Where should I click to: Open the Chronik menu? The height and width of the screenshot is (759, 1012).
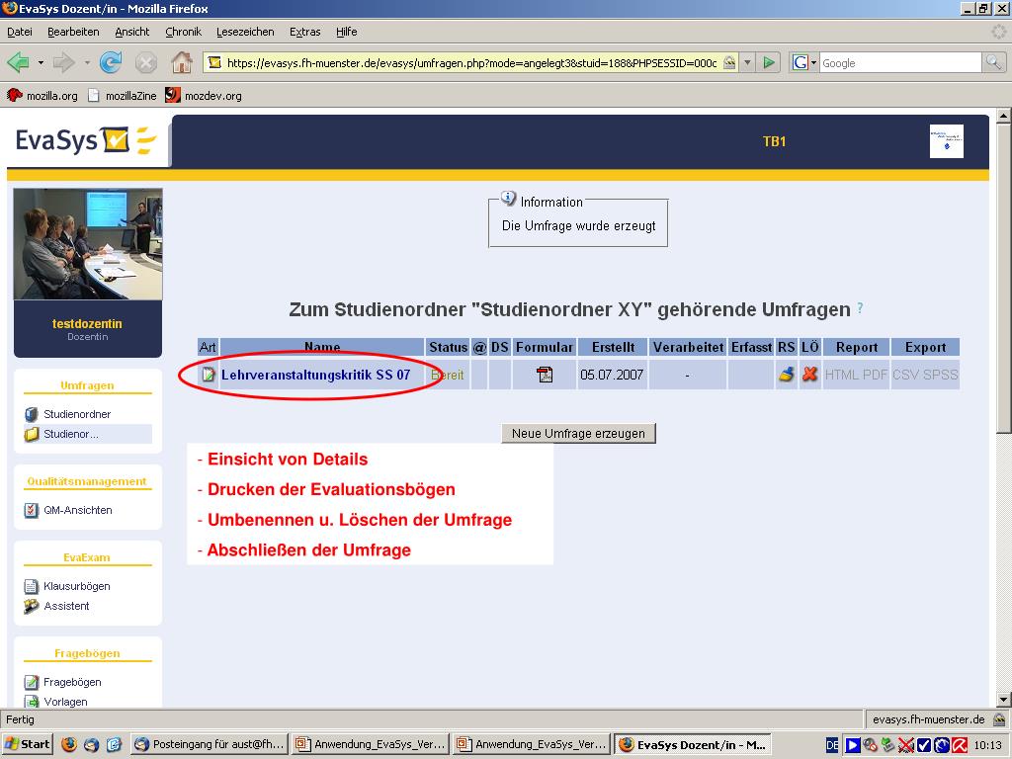point(183,32)
